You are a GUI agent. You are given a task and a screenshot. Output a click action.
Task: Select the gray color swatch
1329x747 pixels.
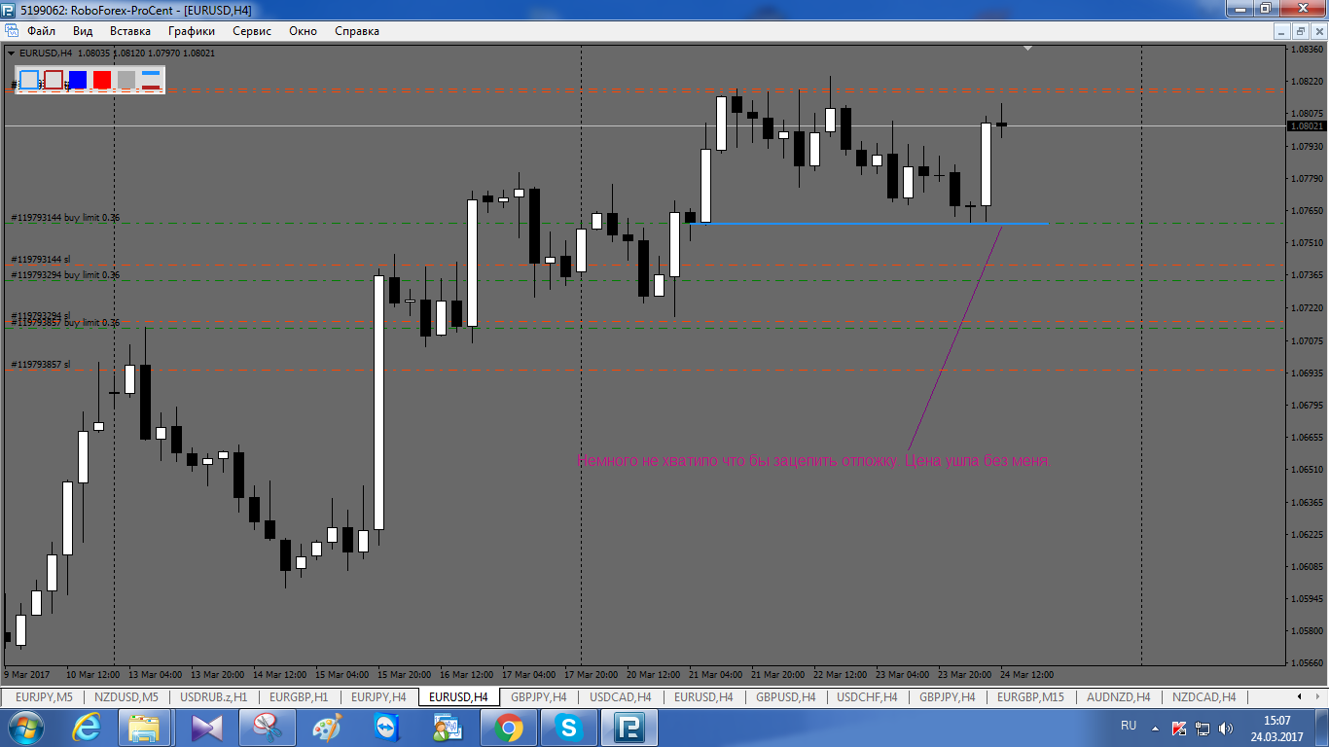[x=126, y=80]
